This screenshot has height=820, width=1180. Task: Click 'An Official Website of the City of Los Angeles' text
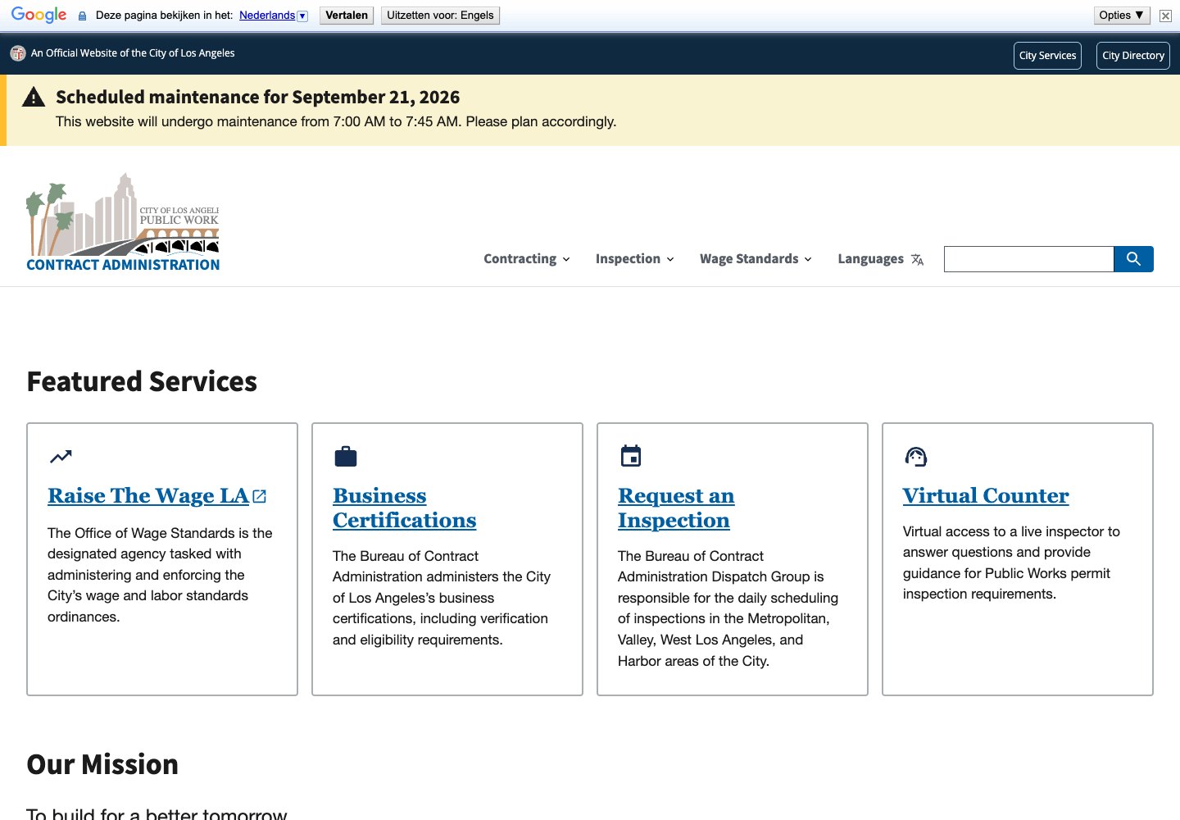[133, 53]
